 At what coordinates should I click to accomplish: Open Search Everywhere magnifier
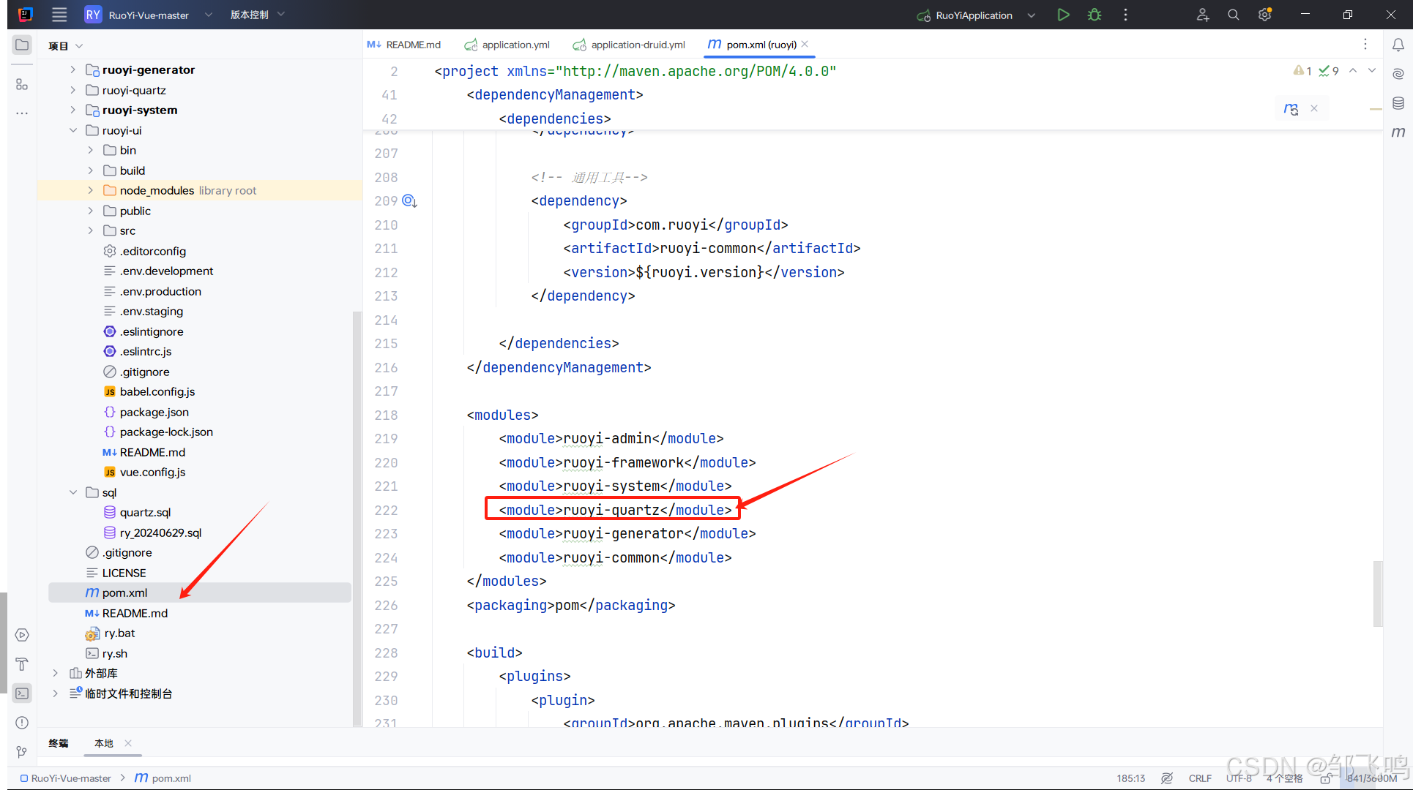[1234, 15]
